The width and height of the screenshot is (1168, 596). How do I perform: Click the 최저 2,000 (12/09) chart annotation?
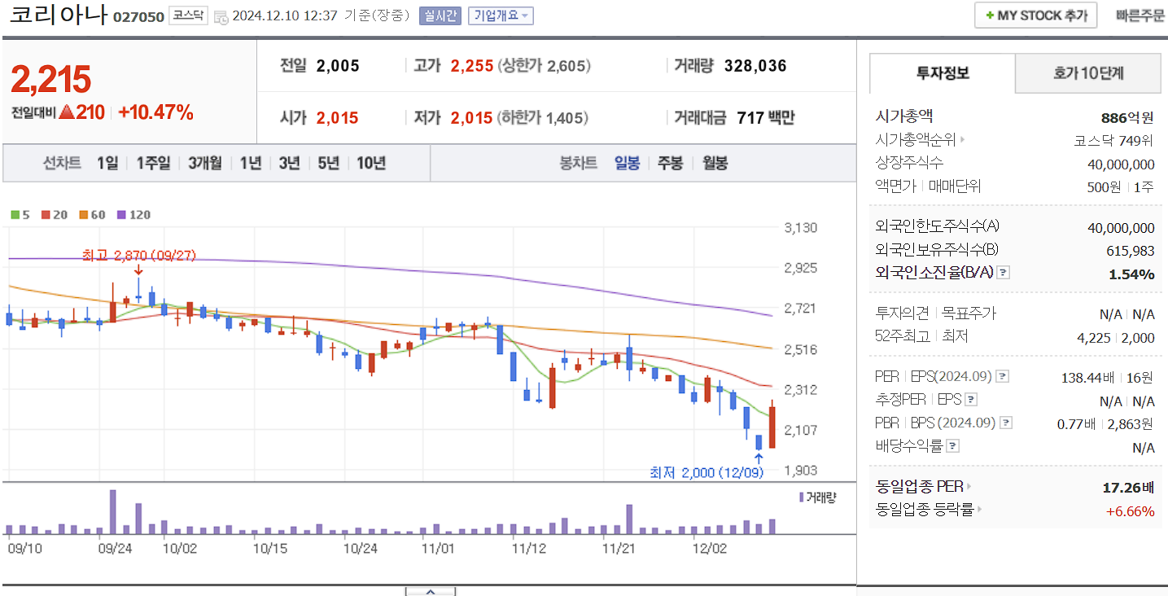point(706,472)
